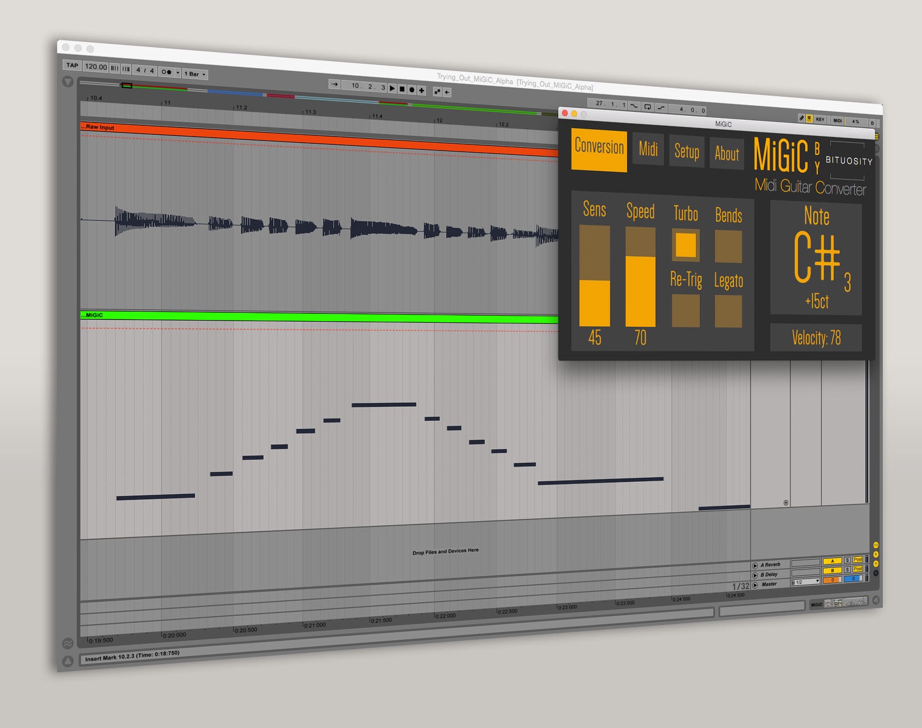Click the 27. 1. 1 loop start field

[x=608, y=104]
